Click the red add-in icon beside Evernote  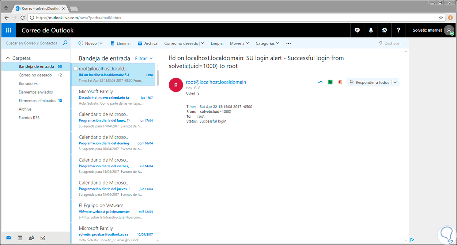pos(340,82)
